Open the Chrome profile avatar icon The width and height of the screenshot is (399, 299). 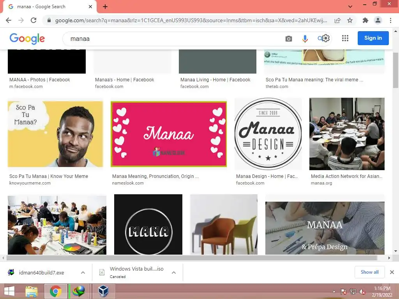pyautogui.click(x=378, y=20)
